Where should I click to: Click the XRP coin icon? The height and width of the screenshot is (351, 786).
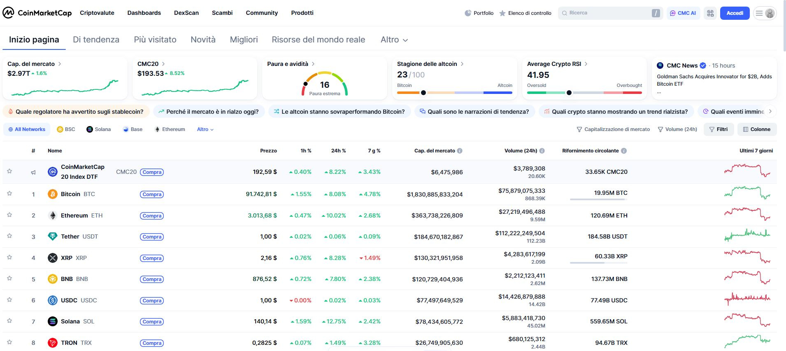(x=53, y=258)
